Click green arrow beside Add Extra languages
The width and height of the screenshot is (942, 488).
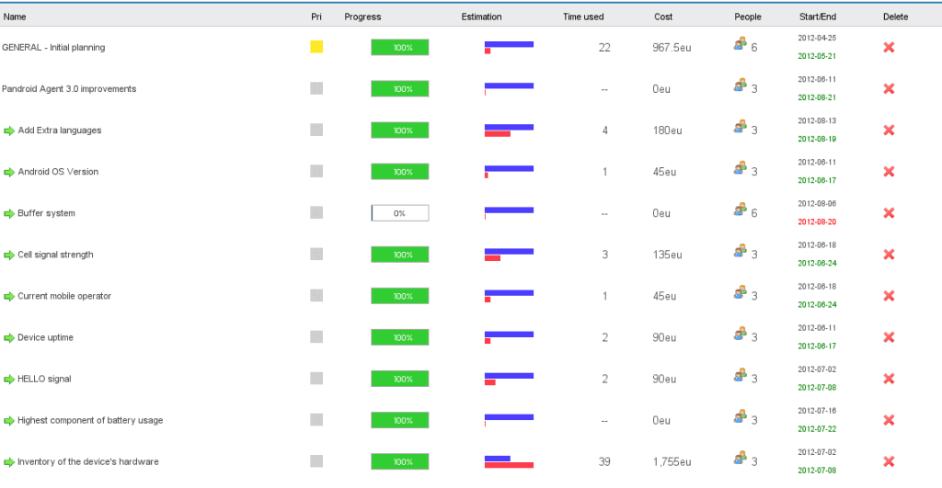9,131
